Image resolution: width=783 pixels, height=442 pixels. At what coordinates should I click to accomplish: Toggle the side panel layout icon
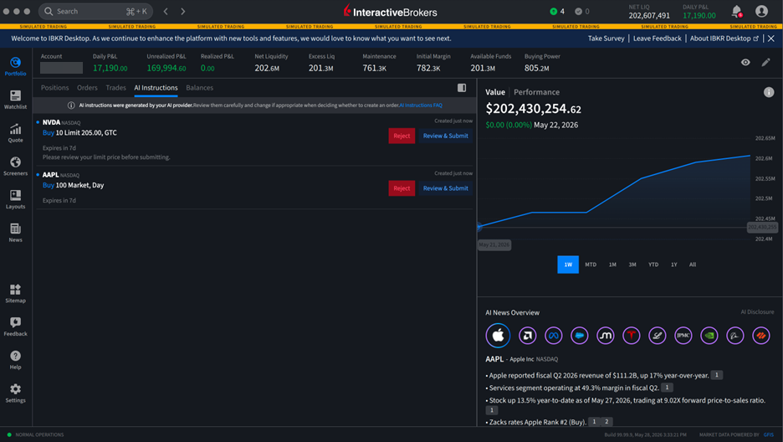(x=462, y=88)
